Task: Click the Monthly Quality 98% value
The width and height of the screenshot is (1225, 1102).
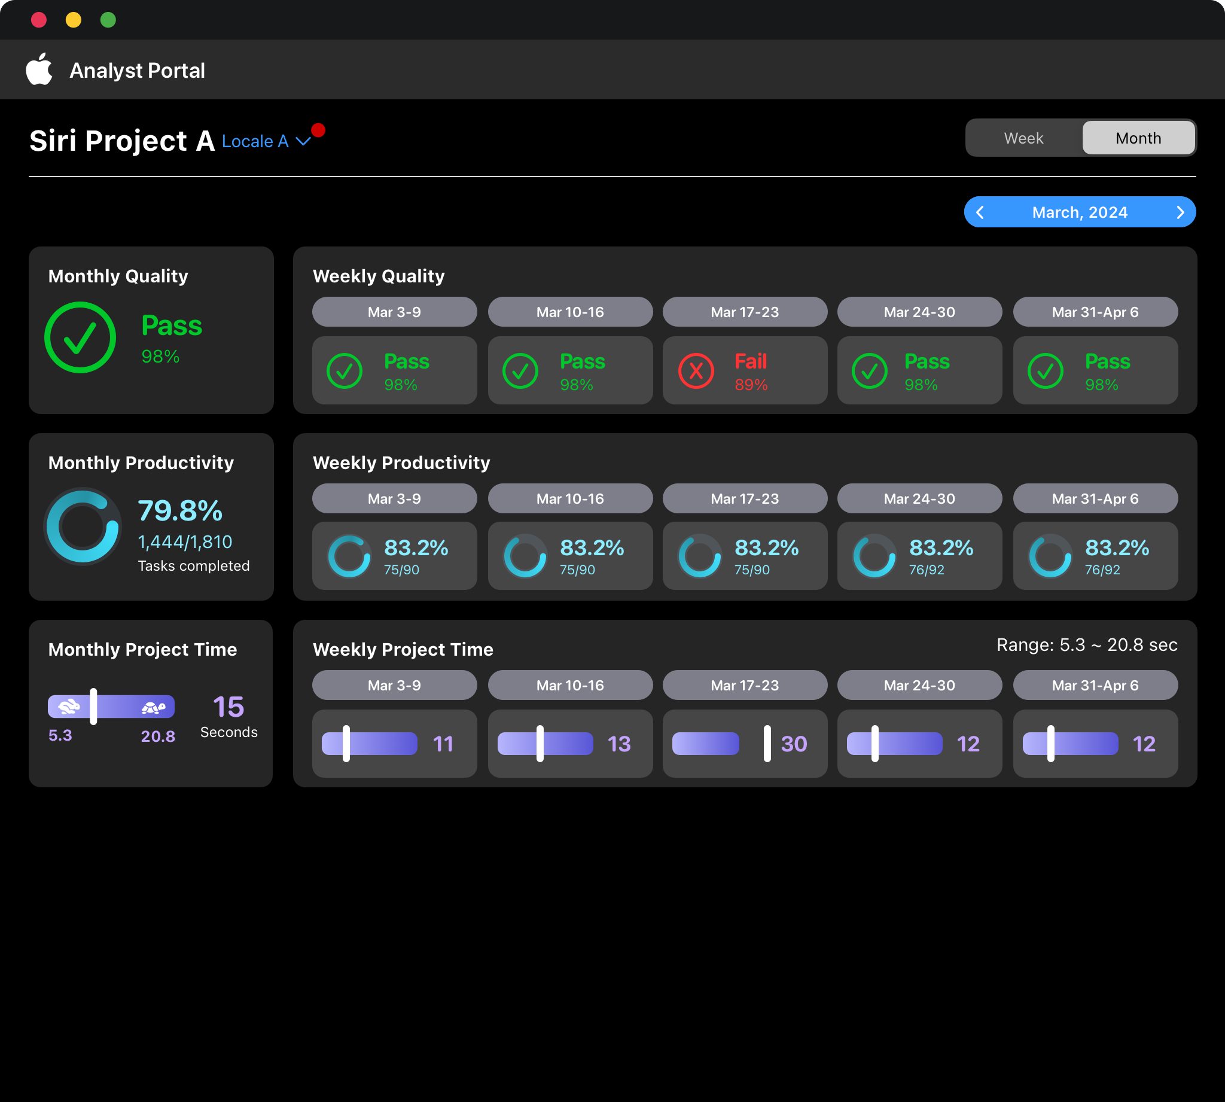Action: pos(160,356)
